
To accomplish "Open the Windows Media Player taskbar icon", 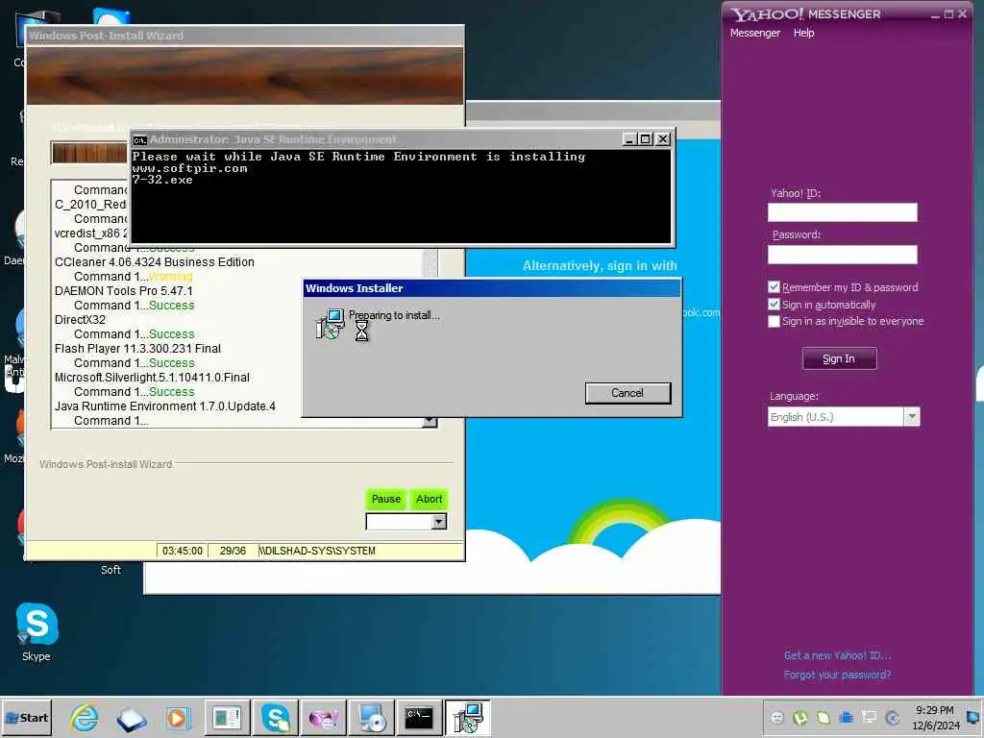I will tap(177, 718).
